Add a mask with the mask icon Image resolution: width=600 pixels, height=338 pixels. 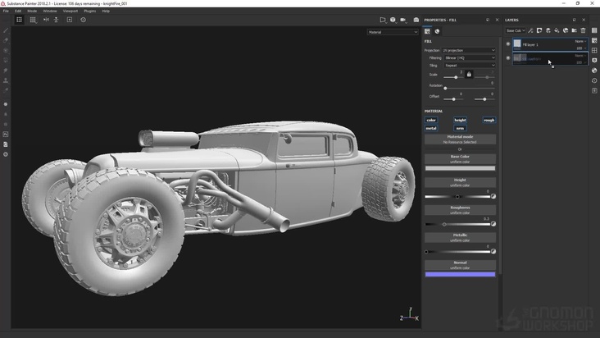pyautogui.click(x=539, y=30)
